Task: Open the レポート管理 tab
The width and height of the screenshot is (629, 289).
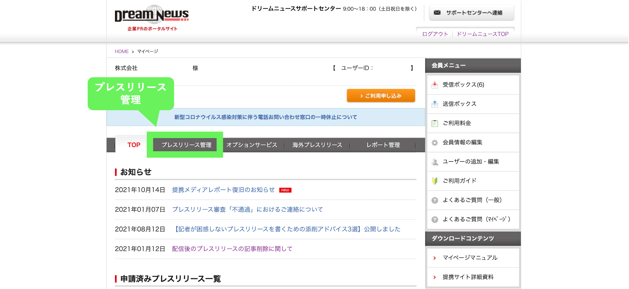Action: point(383,145)
